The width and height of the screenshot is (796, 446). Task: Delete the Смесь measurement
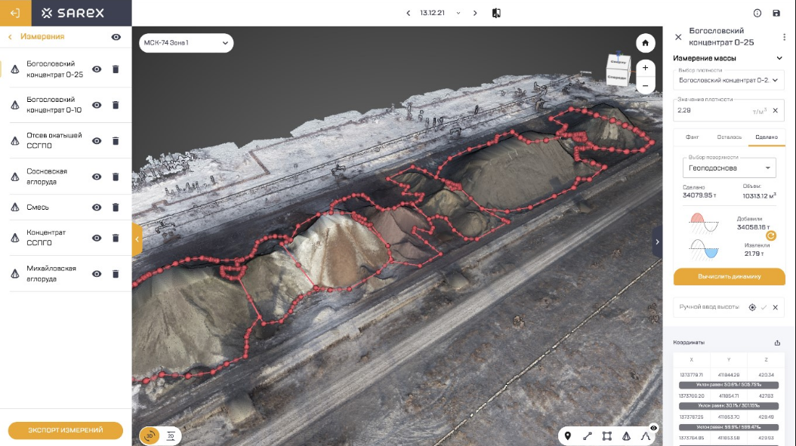click(x=116, y=208)
